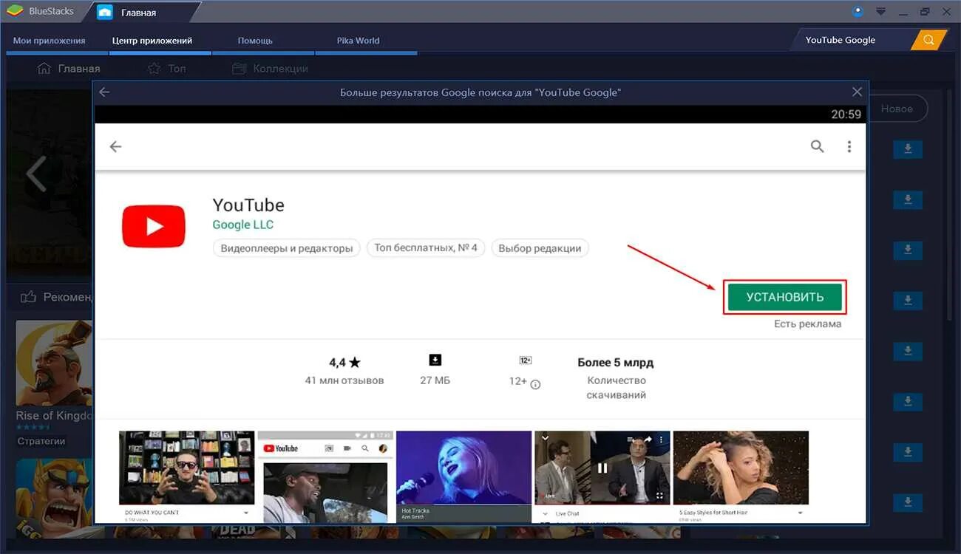Open the Play Store three-dot overflow menu
961x554 pixels.
[x=849, y=146]
